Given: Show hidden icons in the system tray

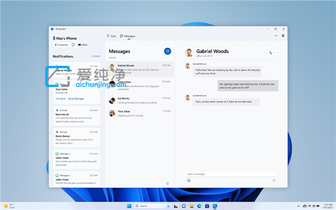Looking at the screenshot, I should coord(298,206).
